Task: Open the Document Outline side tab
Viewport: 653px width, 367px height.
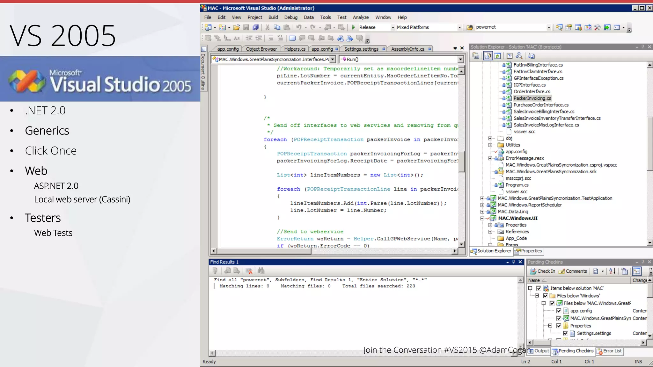Action: 203,69
